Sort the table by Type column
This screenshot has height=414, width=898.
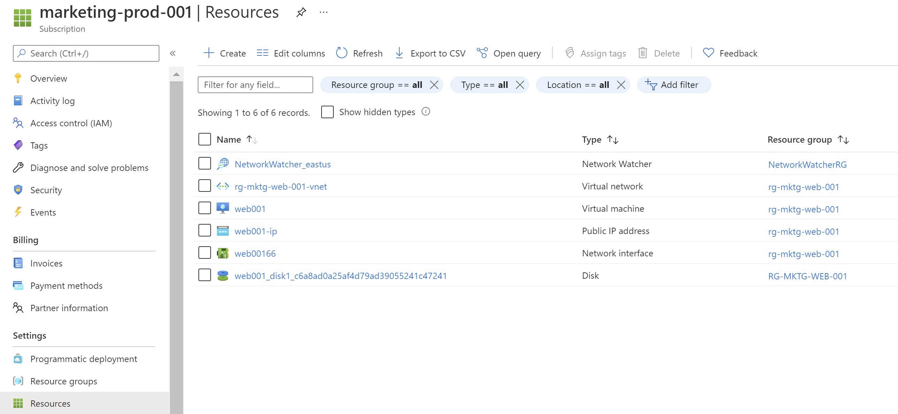tap(600, 140)
